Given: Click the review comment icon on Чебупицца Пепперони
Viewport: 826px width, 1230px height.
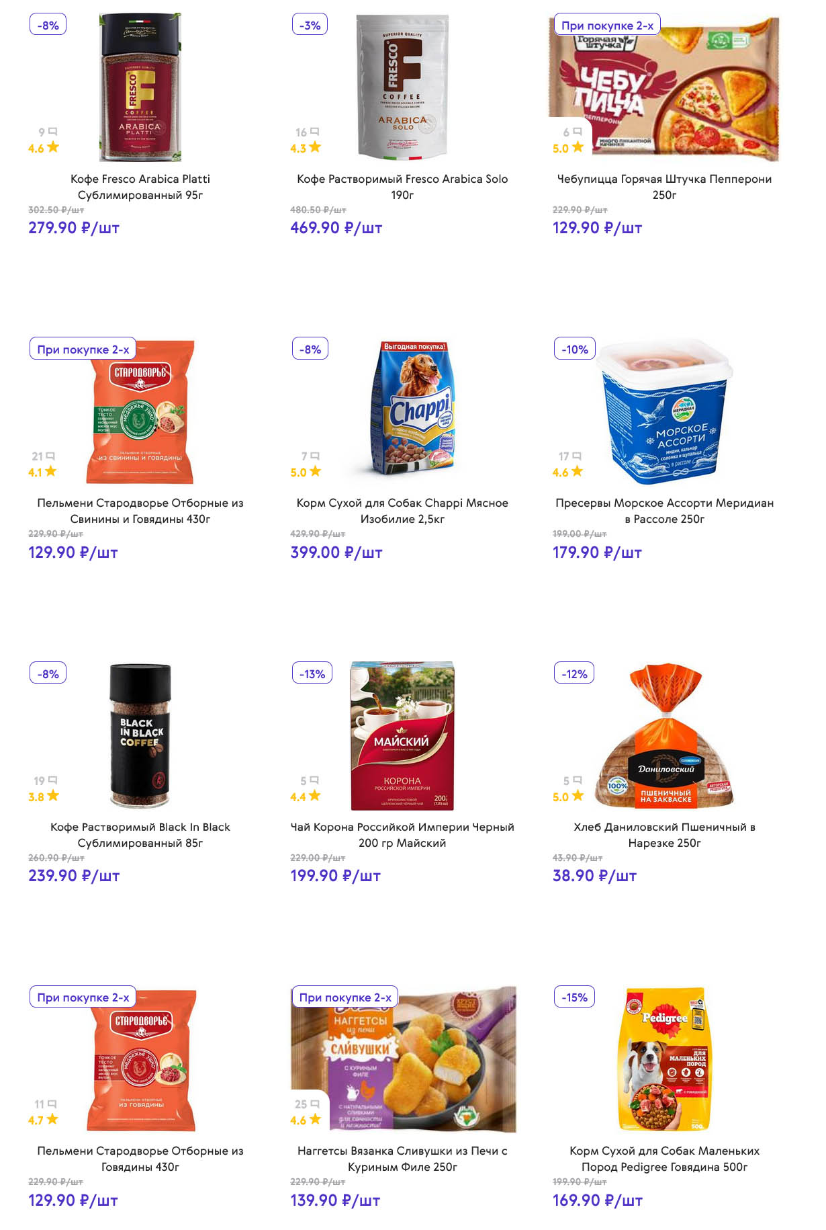Looking at the screenshot, I should [578, 132].
